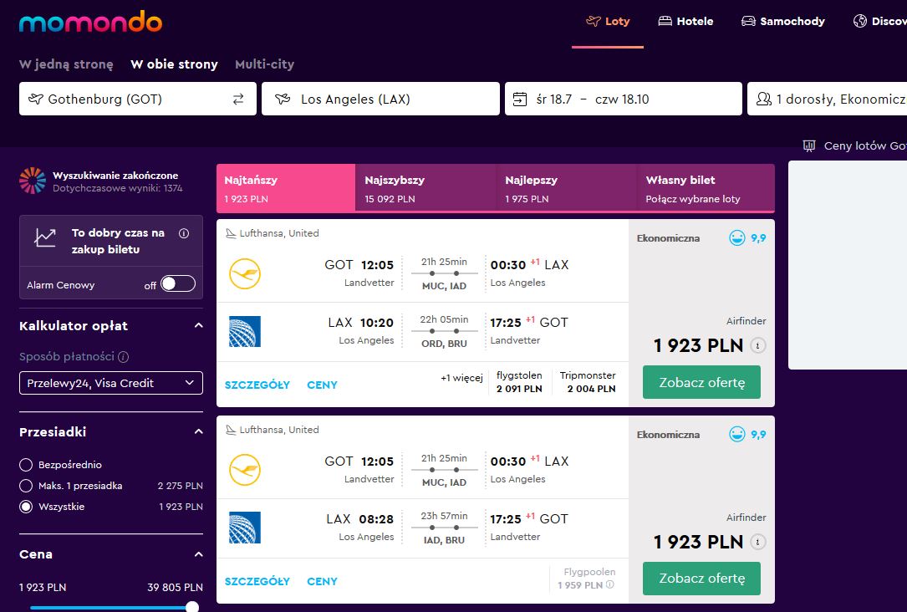The image size is (907, 612).
Task: Switch to W jedną stronę trip
Action: click(x=66, y=64)
